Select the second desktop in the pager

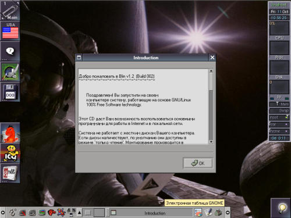[x=99, y=213]
